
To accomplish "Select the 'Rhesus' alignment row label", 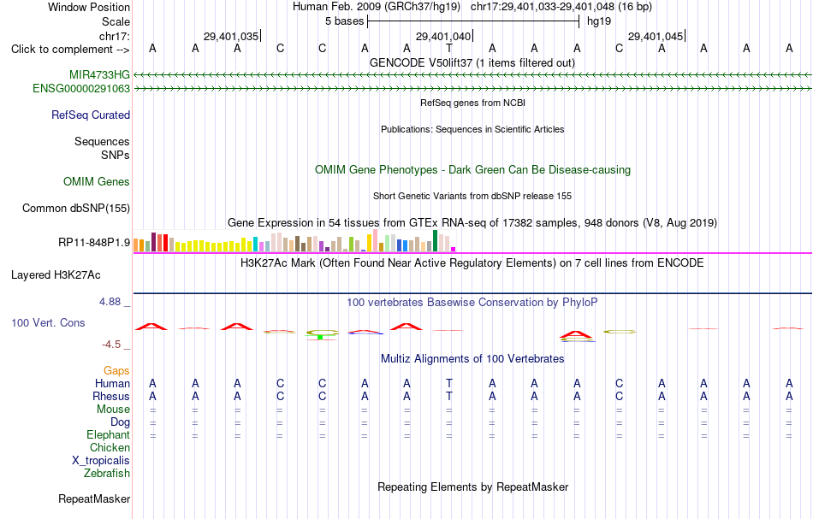I will point(111,396).
